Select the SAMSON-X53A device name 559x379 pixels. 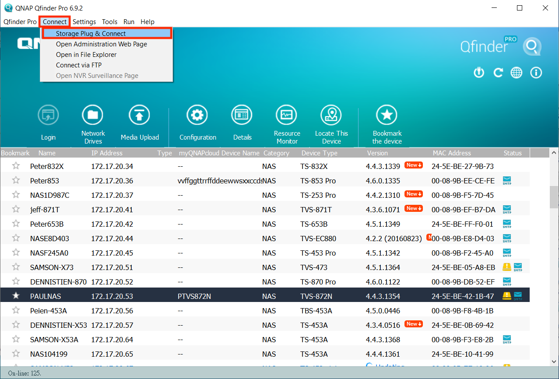54,340
